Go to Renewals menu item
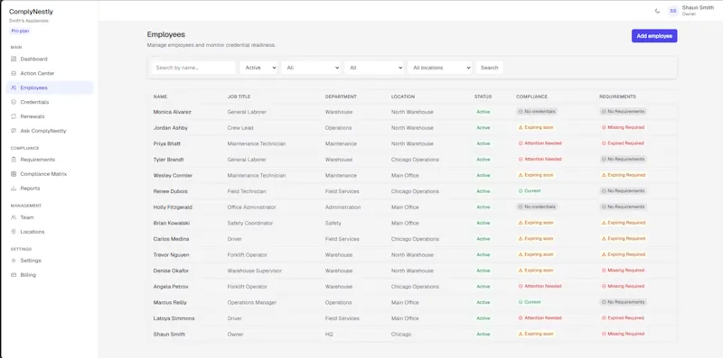Image resolution: width=723 pixels, height=358 pixels. [x=50, y=116]
